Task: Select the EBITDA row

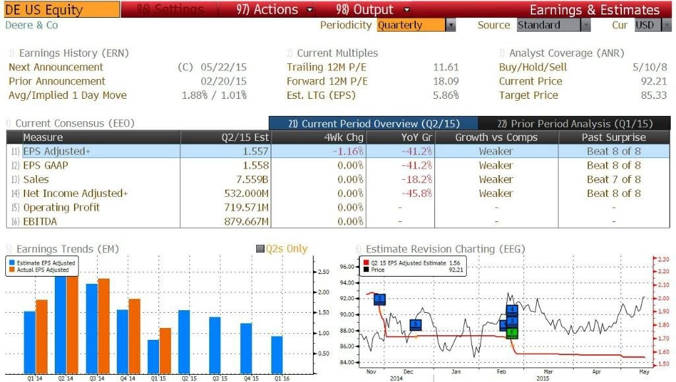Action: [338, 221]
